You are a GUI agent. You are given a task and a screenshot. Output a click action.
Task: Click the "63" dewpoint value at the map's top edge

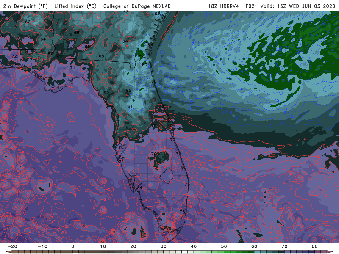(x=126, y=12)
